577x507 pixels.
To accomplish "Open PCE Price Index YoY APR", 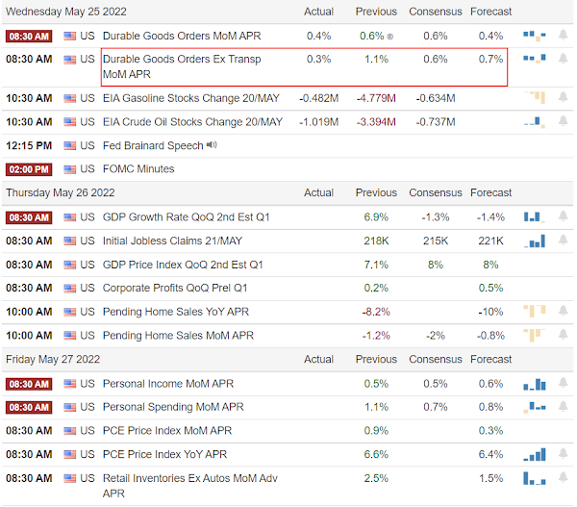I will 164,454.
